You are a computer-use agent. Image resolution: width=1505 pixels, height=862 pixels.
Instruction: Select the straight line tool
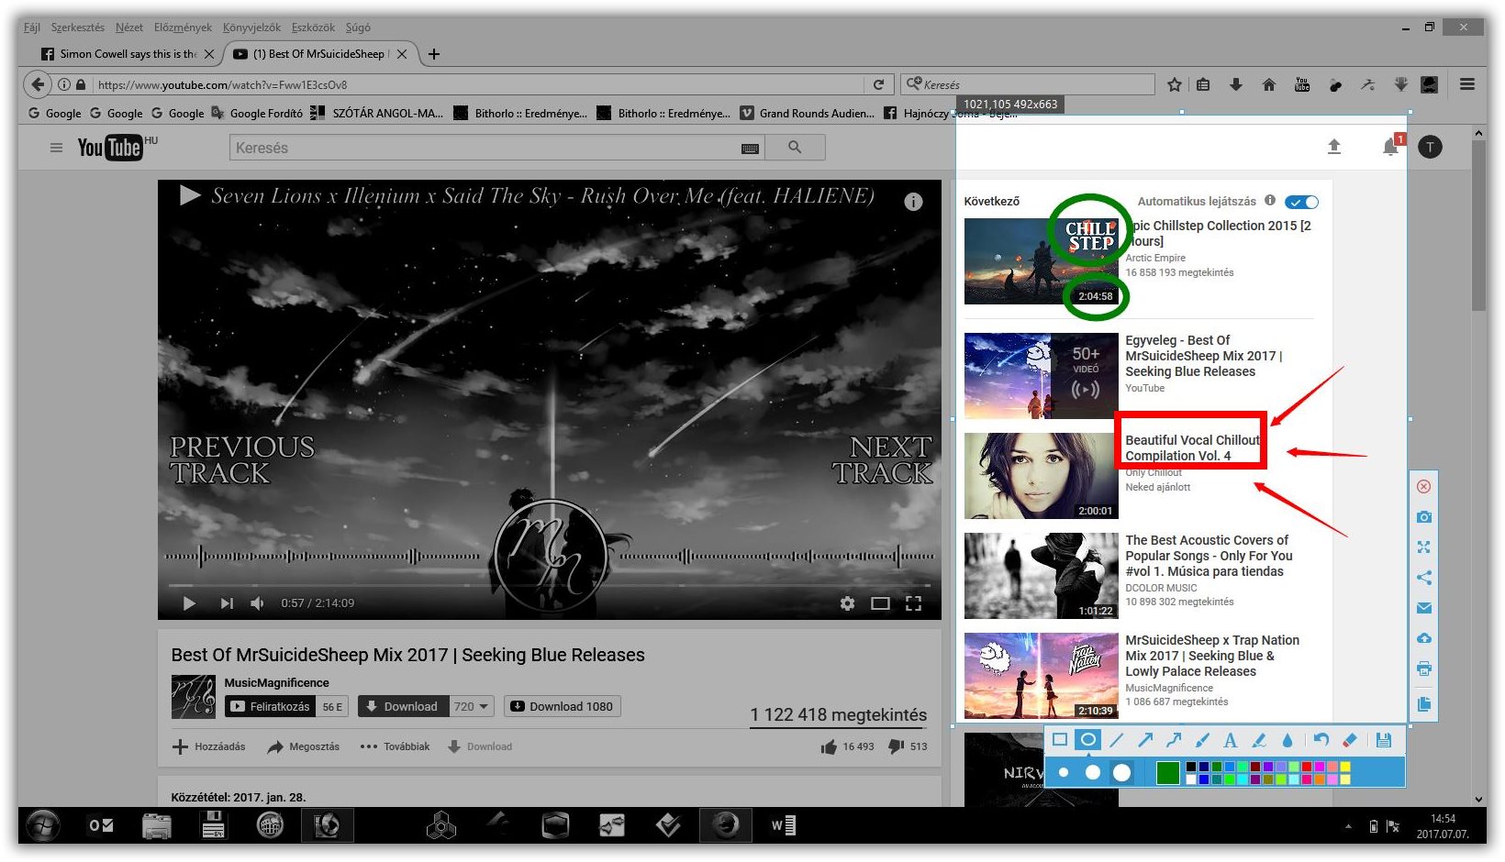(x=1117, y=740)
